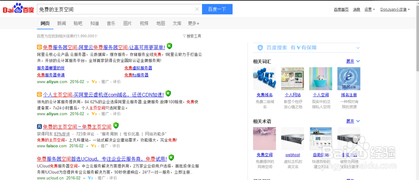This screenshot has width=419, height=180.
Task: Click the 百度一下 search button
Action: (x=217, y=9)
